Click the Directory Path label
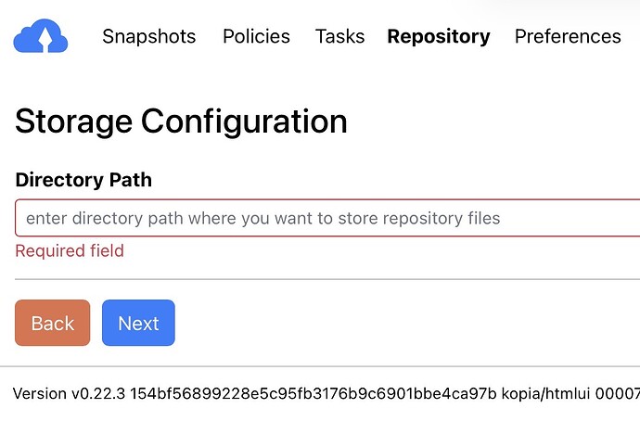Screen dimensions: 640x421 coord(83,180)
